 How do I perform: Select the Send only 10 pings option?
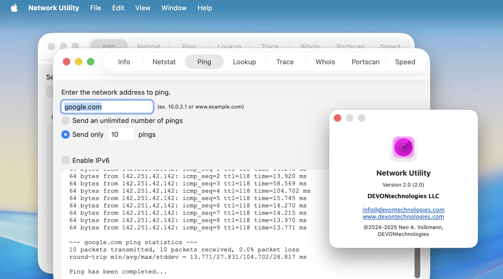[65, 134]
